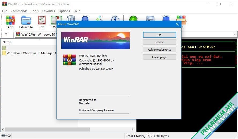Select the Win10.Vn - Windows 10 Manager folder

tap(29, 53)
